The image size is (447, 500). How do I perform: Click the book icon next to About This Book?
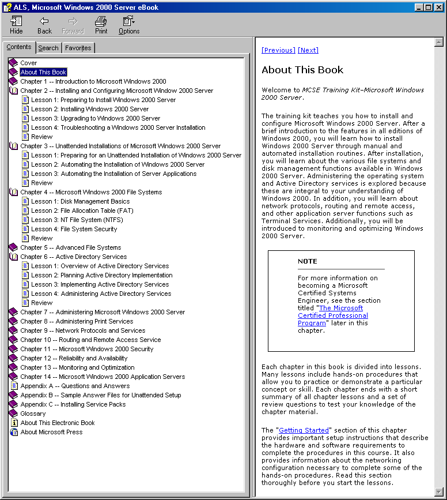tap(13, 72)
